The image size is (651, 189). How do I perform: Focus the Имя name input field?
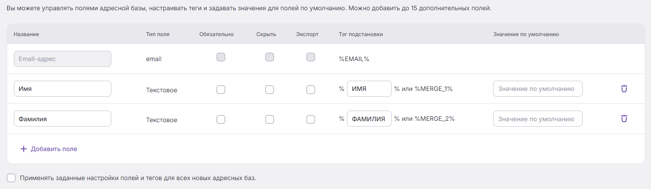63,89
